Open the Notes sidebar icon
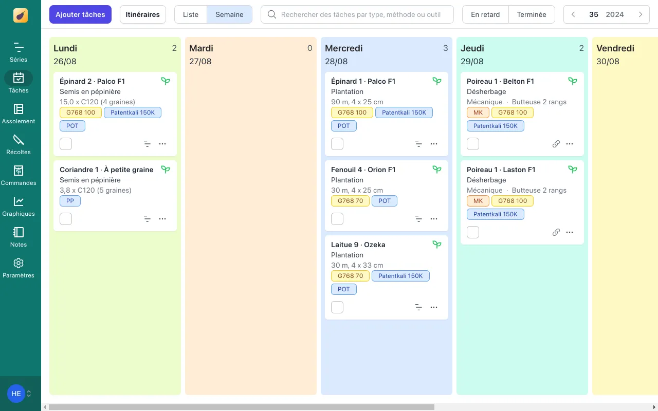This screenshot has width=658, height=411. click(19, 237)
